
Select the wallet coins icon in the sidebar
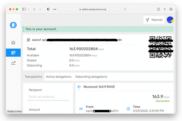click(x=13, y=53)
